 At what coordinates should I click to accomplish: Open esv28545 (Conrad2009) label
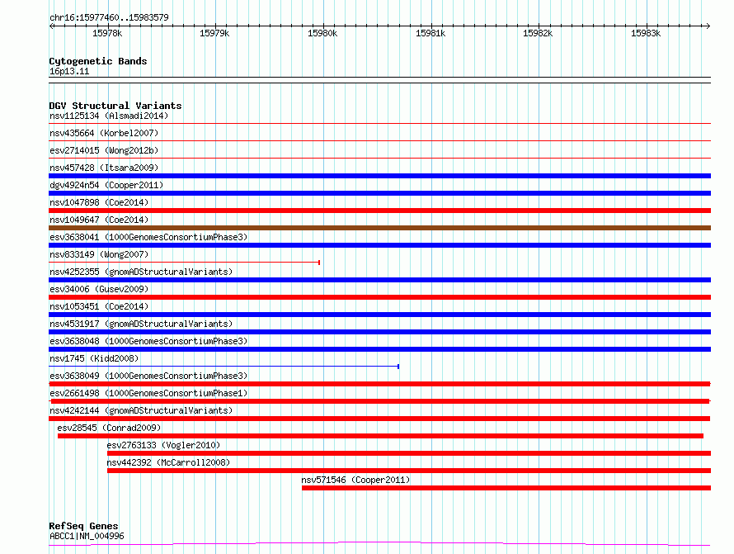click(109, 428)
